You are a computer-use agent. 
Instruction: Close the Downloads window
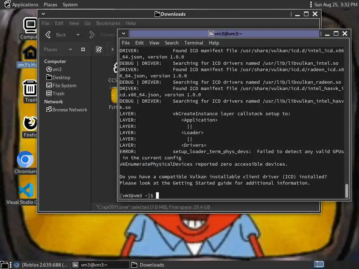315,14
